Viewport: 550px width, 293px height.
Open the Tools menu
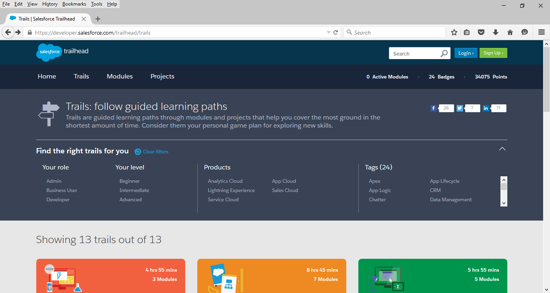97,4
